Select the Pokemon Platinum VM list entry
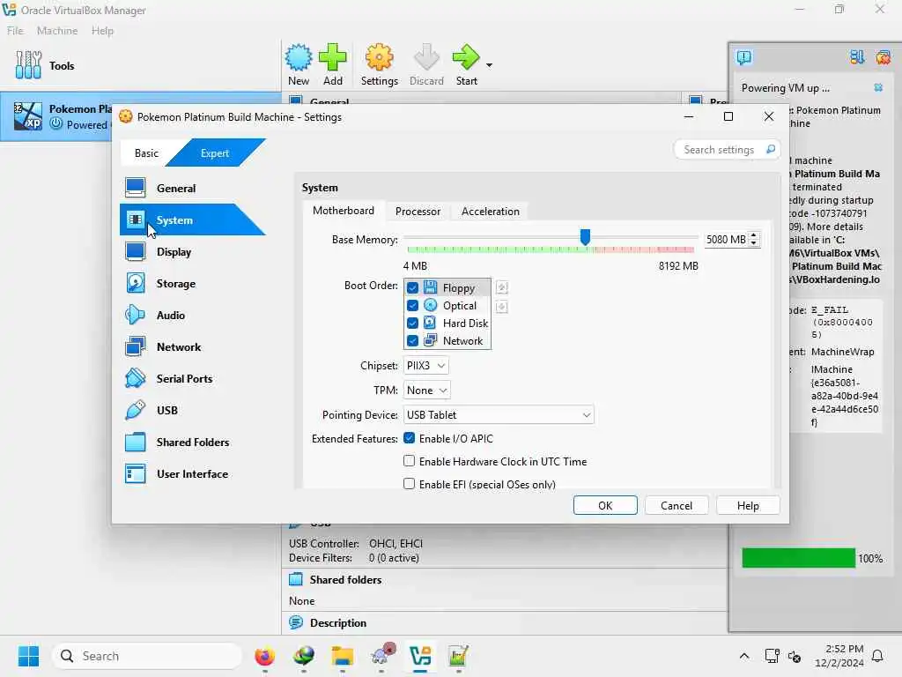This screenshot has height=677, width=902. point(57,116)
